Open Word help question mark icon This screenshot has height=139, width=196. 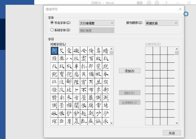click(x=166, y=3)
